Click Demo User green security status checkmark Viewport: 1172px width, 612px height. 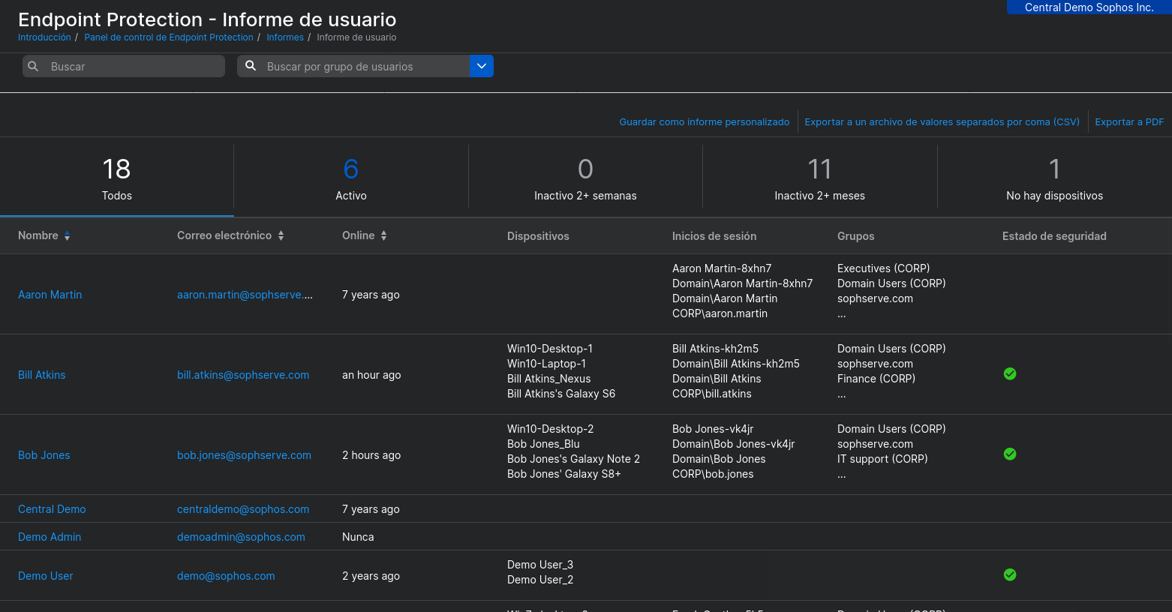click(1010, 574)
